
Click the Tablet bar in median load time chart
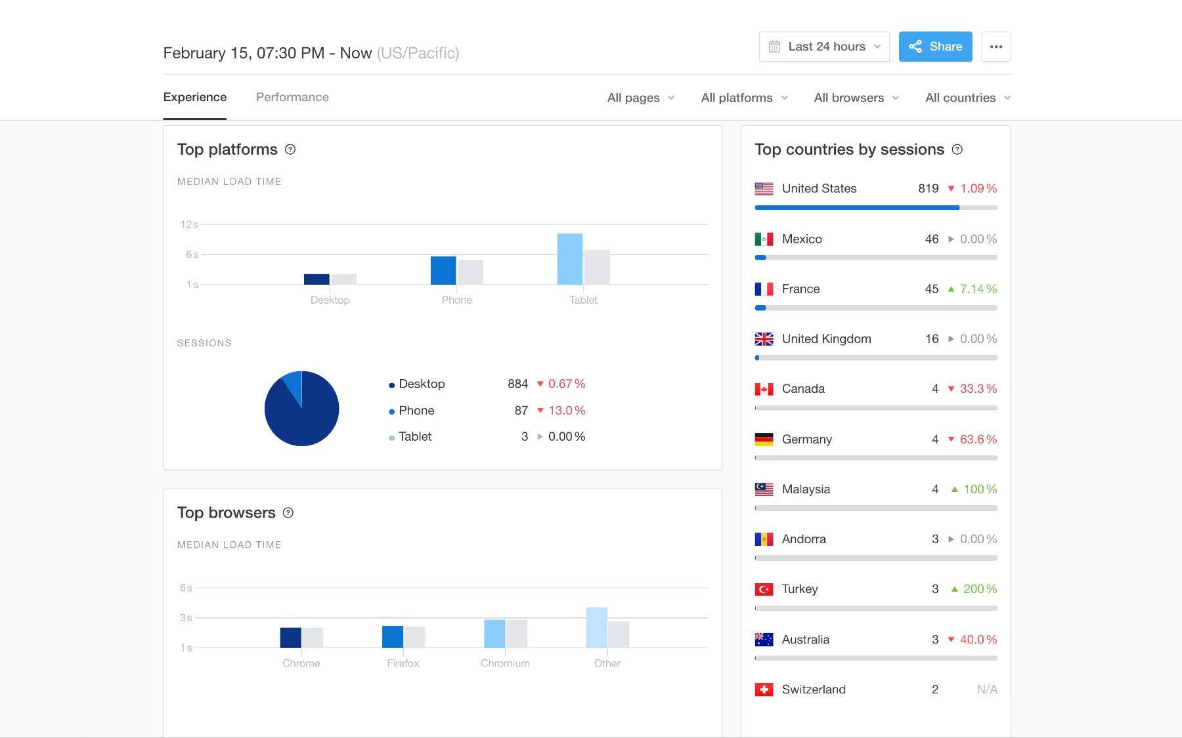(570, 259)
